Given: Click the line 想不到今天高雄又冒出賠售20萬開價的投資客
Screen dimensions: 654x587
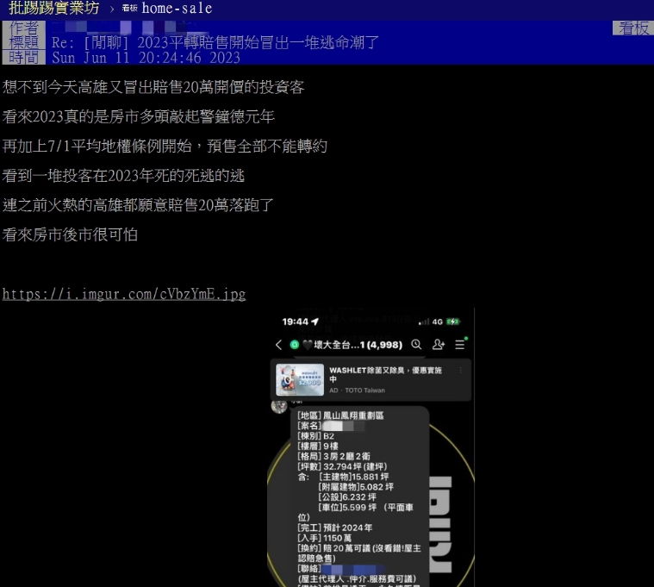Looking at the screenshot, I should tap(153, 87).
